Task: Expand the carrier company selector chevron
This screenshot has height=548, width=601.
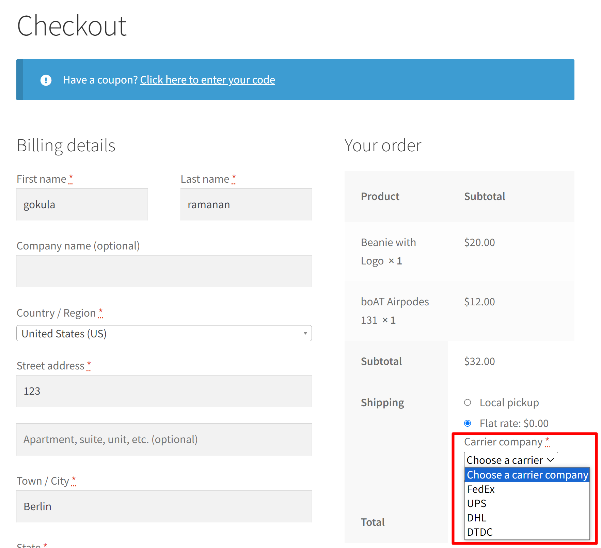Action: tap(550, 460)
